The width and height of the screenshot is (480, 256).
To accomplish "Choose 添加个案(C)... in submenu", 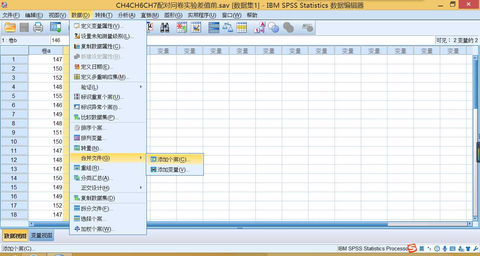I will click(x=175, y=159).
